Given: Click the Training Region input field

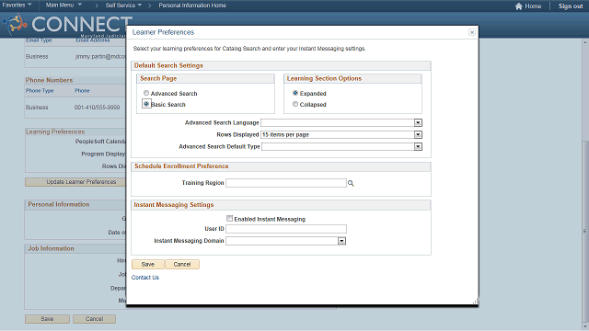Looking at the screenshot, I should 286,183.
